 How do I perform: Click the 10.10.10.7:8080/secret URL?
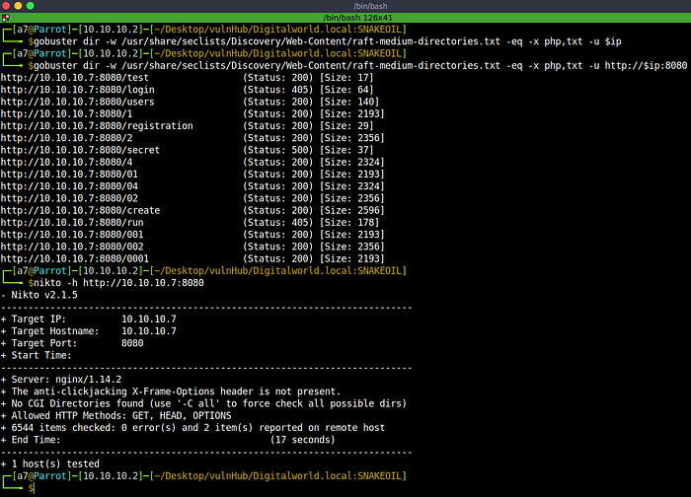81,151
